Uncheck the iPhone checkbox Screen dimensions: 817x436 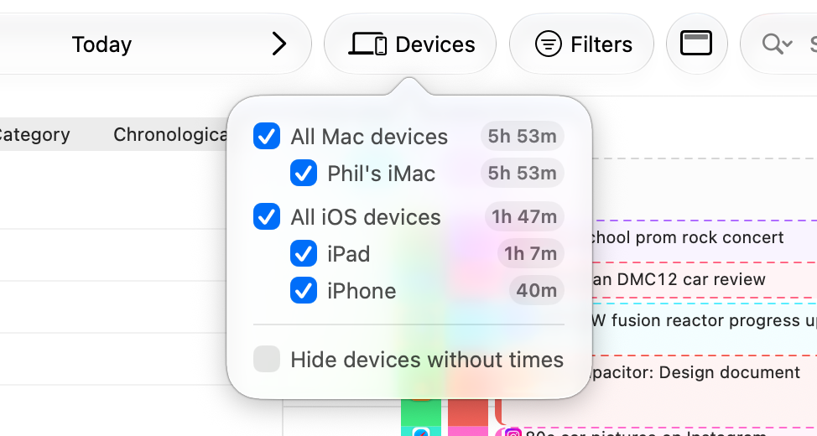(x=304, y=290)
